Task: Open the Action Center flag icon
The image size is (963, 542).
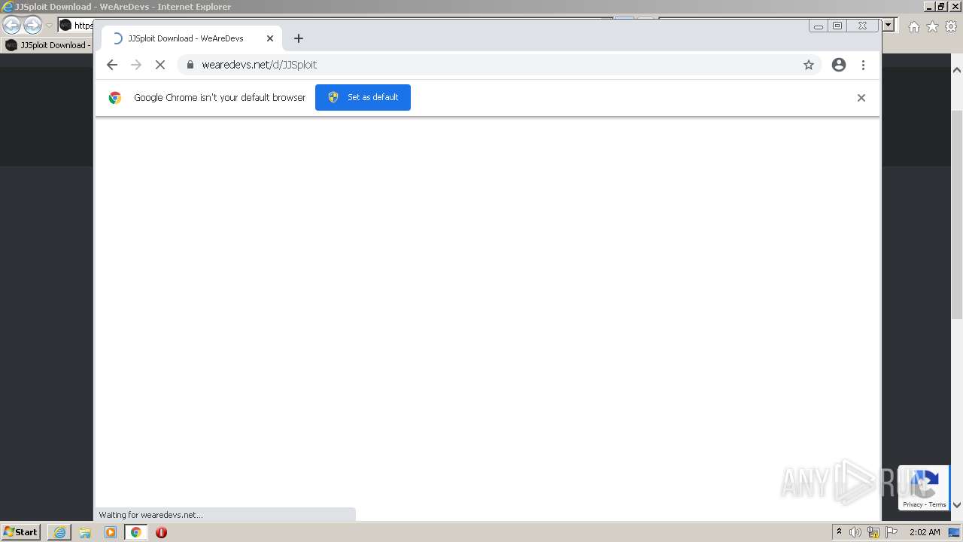Action: click(892, 532)
